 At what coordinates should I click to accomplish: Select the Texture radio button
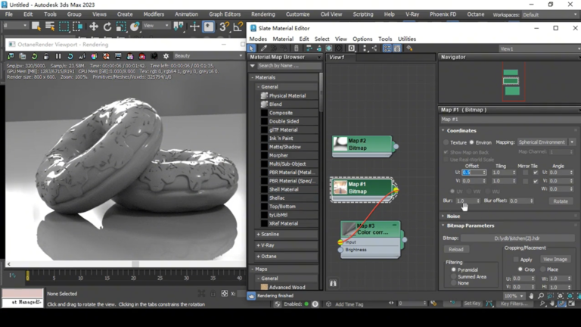(446, 142)
